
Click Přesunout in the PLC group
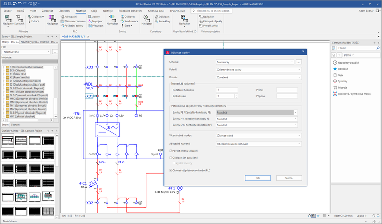[x=97, y=25]
